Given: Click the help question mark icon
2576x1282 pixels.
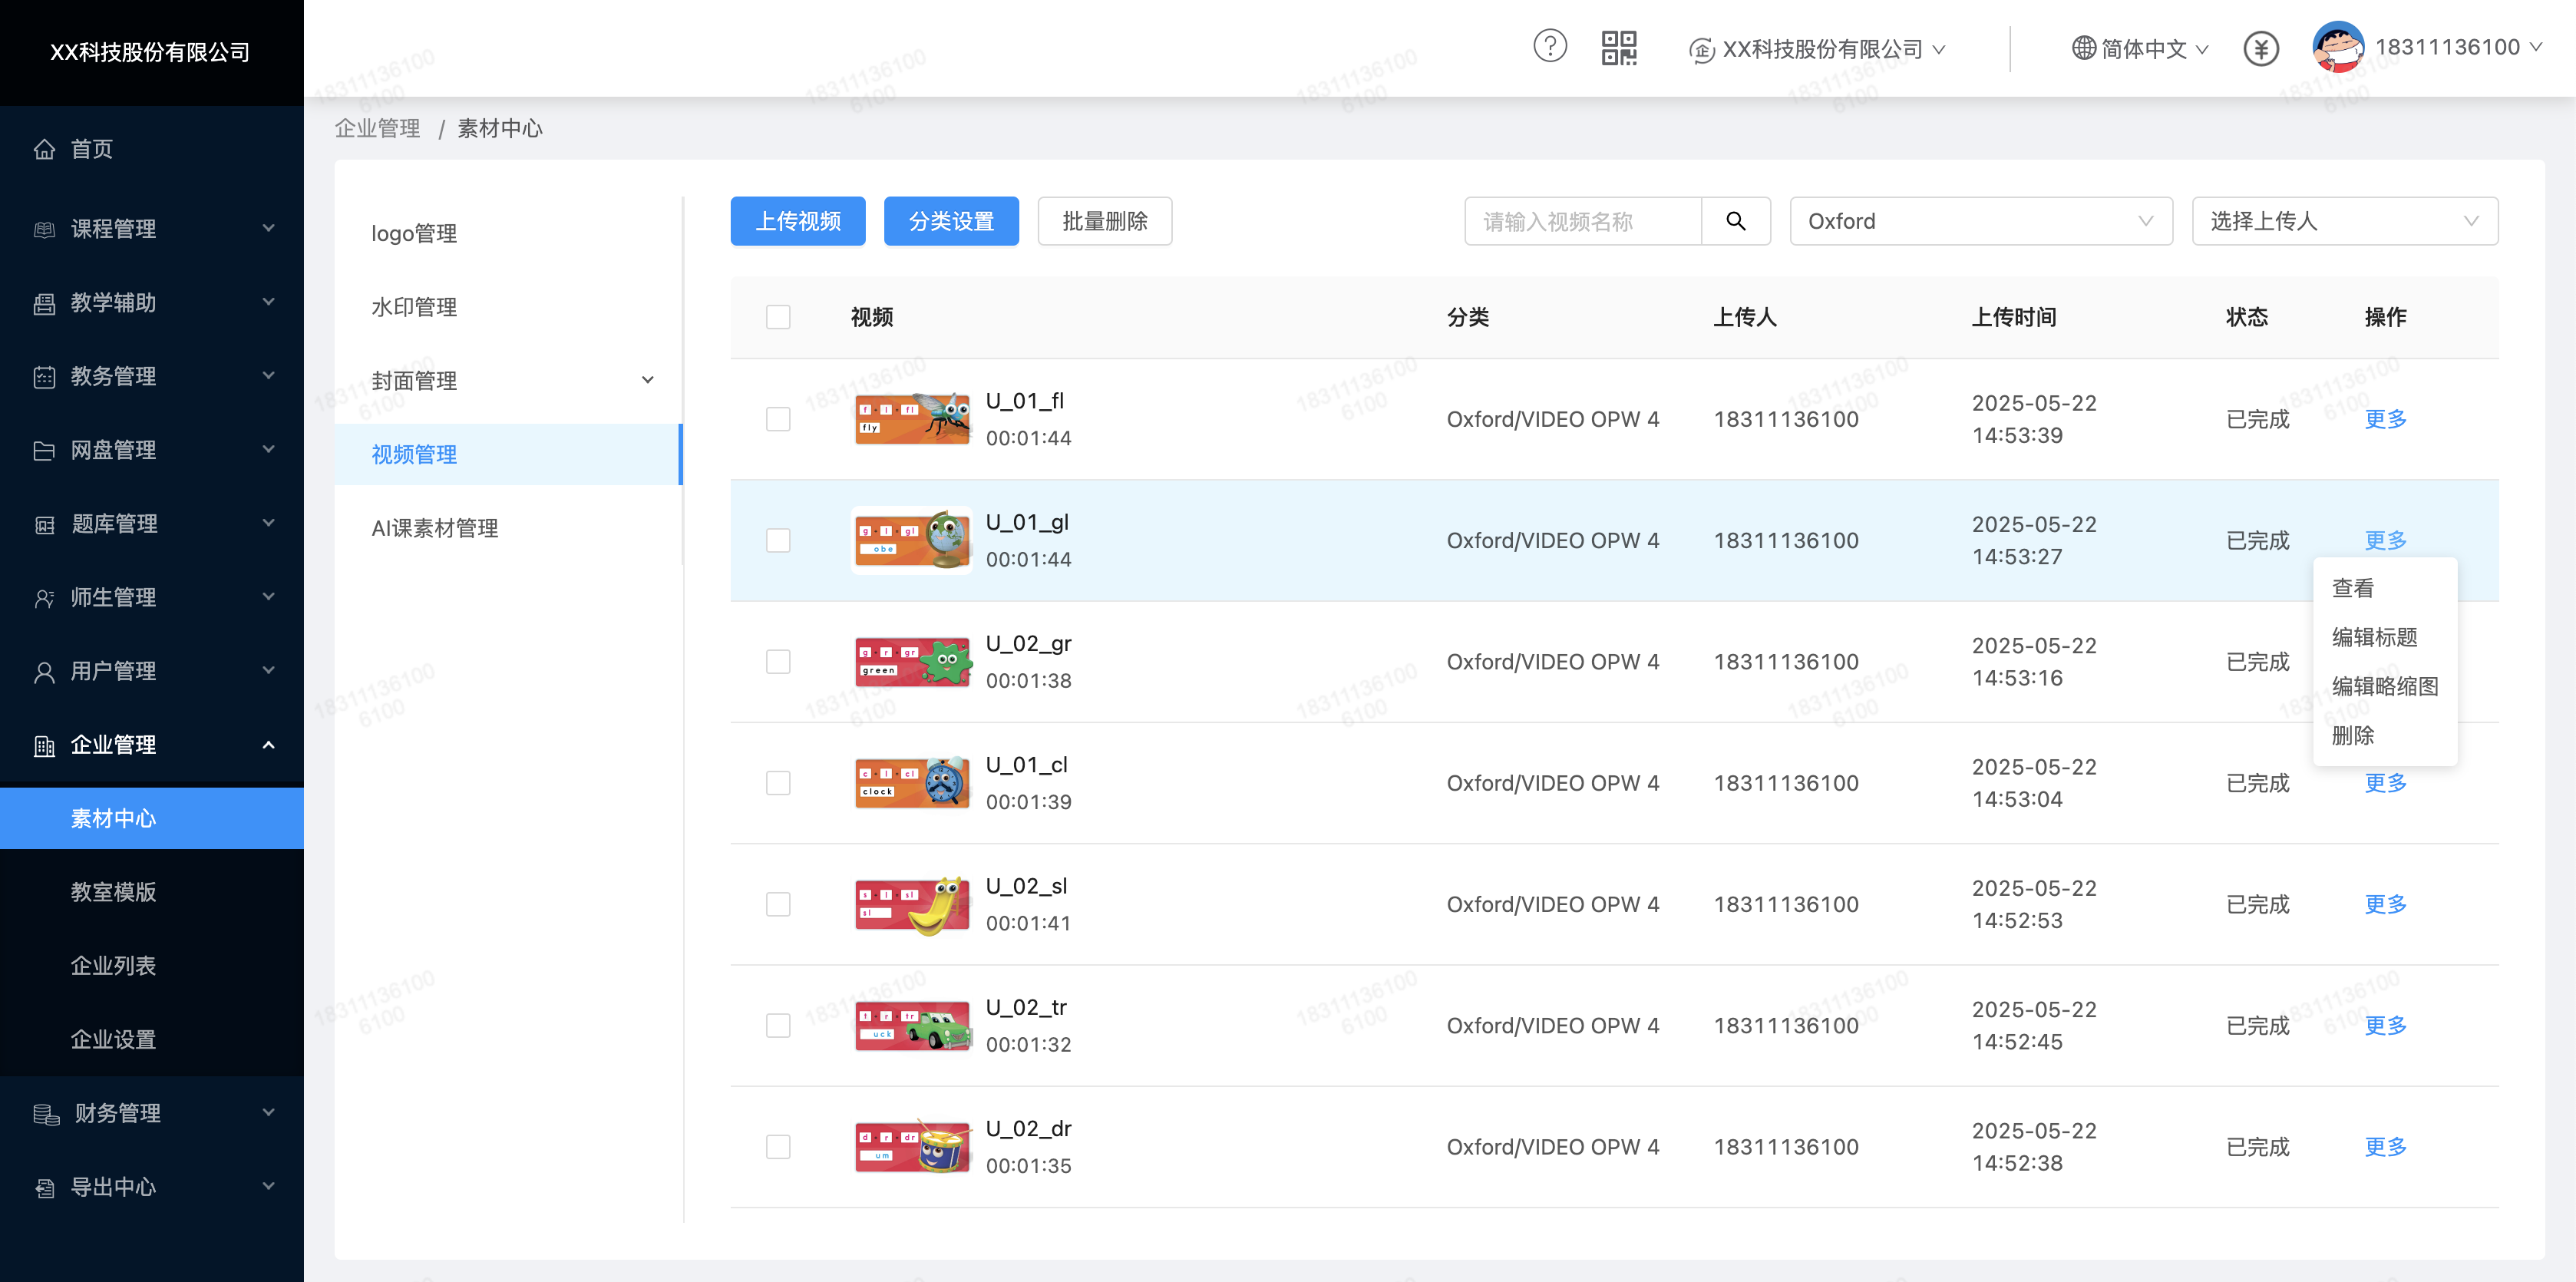Looking at the screenshot, I should (1549, 46).
